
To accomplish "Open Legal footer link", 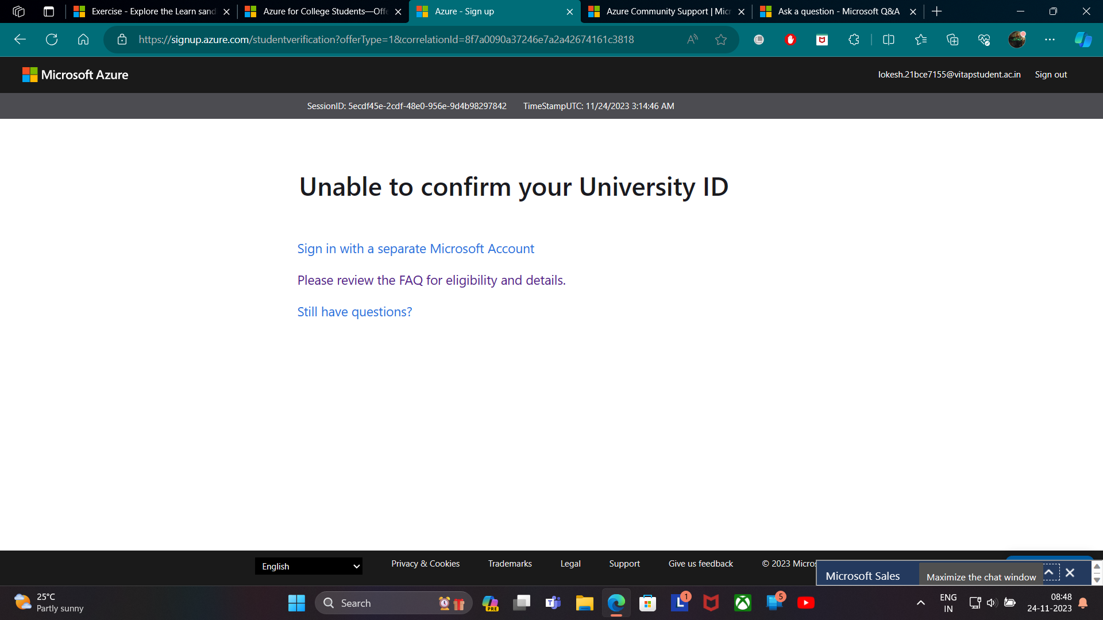I will 570,564.
